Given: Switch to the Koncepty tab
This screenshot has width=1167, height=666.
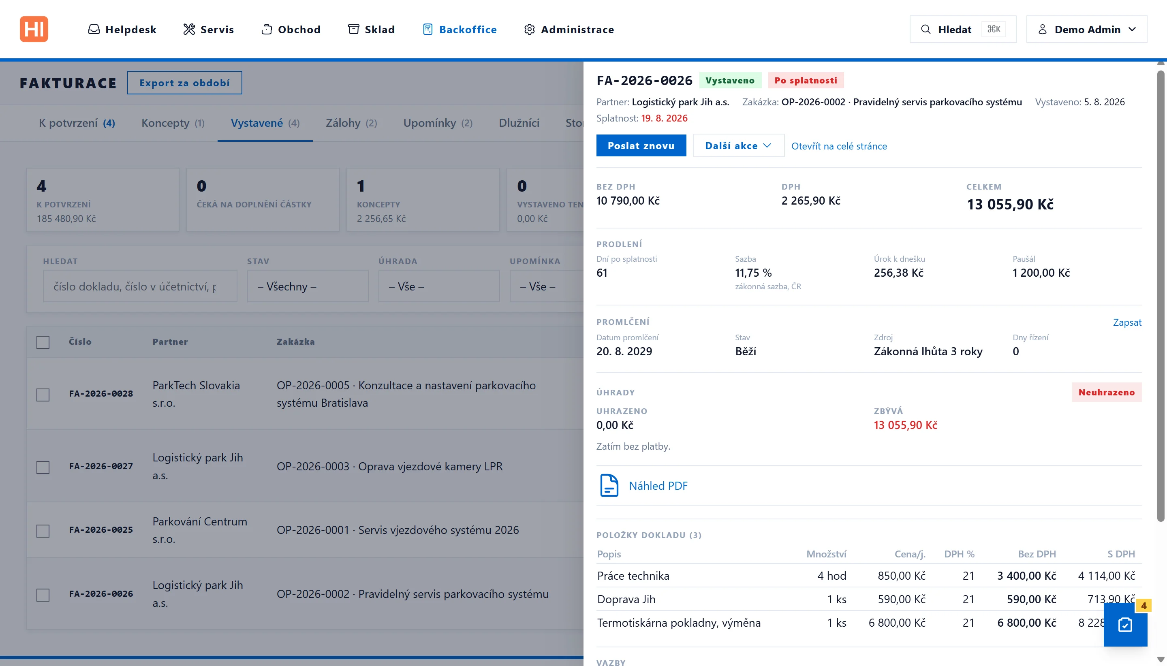Looking at the screenshot, I should coord(173,123).
